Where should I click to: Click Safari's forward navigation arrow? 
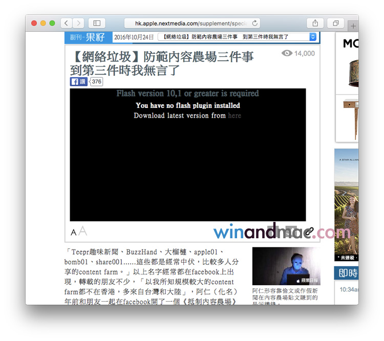[x=78, y=23]
